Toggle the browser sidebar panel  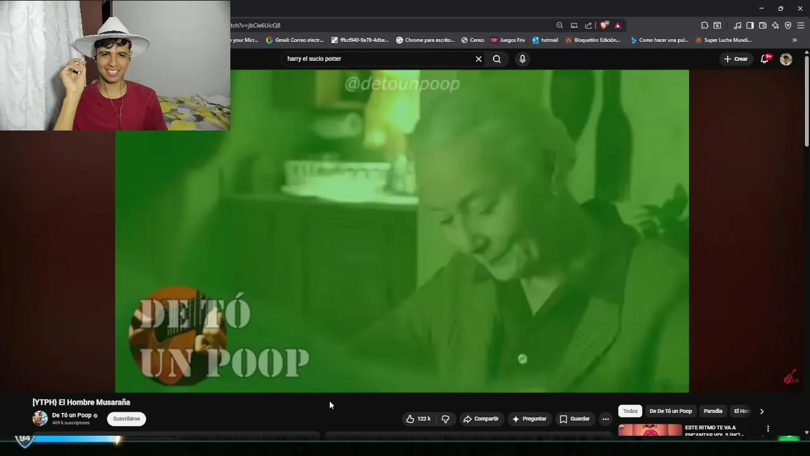[x=750, y=25]
